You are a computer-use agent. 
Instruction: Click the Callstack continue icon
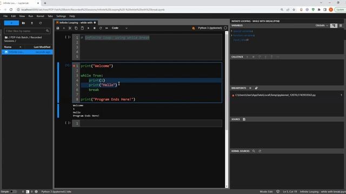(x=248, y=57)
